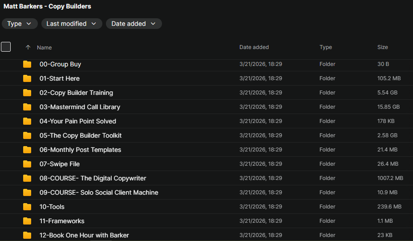This screenshot has height=241, width=413.
Task: Click the sort direction arrow beside Name
Action: click(28, 47)
